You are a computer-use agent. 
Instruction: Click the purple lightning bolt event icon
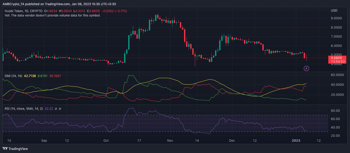306,68
